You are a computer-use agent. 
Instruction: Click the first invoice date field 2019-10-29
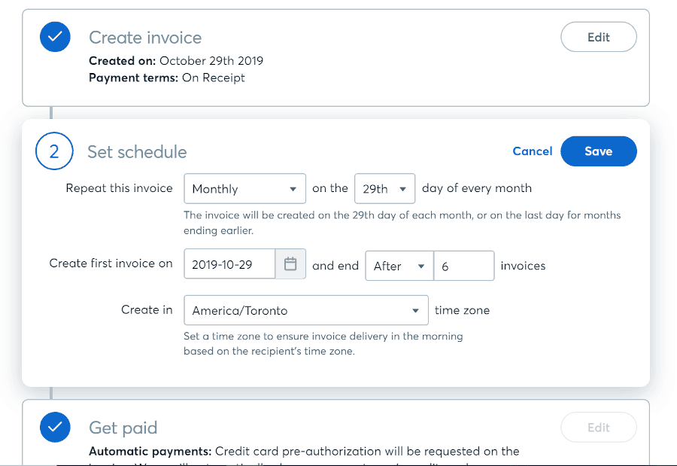(229, 263)
